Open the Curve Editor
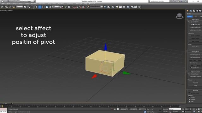The width and height of the screenshot is (202, 113). [x=121, y=7]
